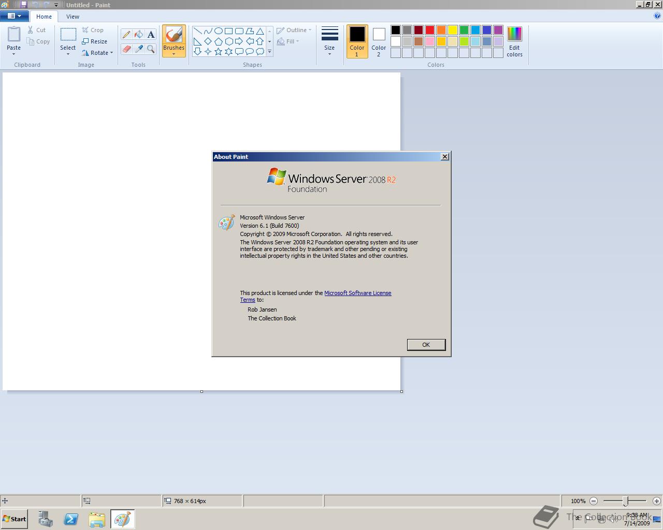This screenshot has width=663, height=530.
Task: Select the Magnifier tool
Action: (x=151, y=49)
